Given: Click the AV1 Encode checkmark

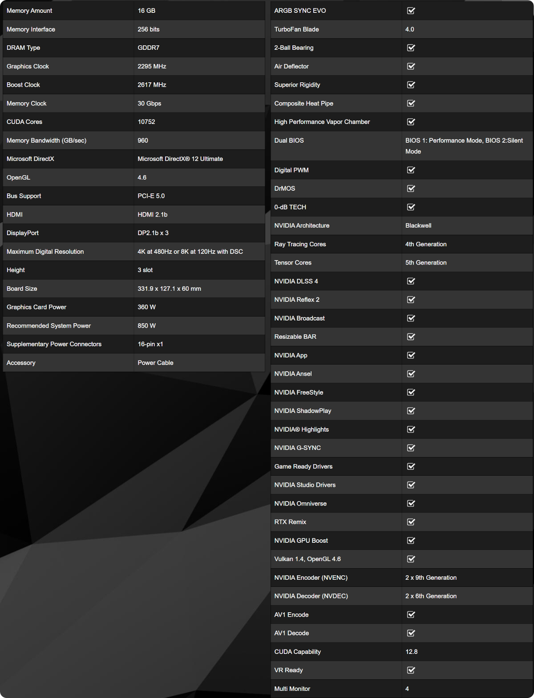Looking at the screenshot, I should pyautogui.click(x=411, y=614).
